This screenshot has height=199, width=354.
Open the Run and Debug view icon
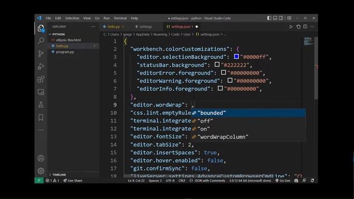click(x=41, y=66)
